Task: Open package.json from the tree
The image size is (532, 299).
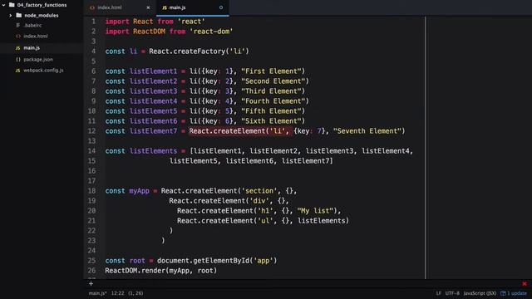Action: coord(38,59)
